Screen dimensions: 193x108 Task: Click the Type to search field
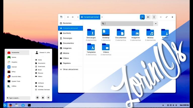18,98
